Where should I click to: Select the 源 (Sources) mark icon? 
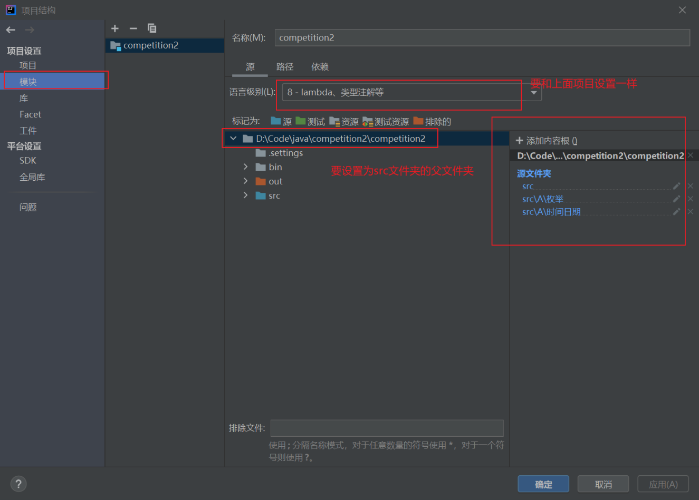[x=276, y=121]
